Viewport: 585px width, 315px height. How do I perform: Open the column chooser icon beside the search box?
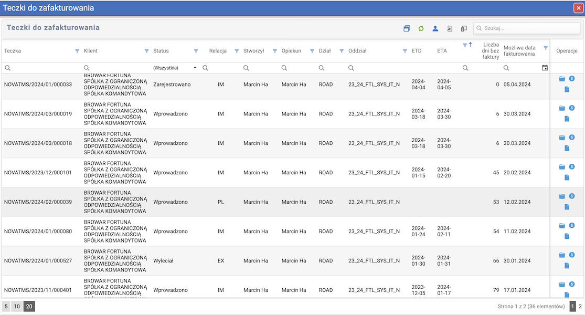click(464, 29)
